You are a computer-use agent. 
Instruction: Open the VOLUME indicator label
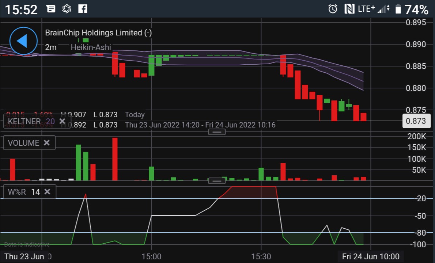point(23,143)
